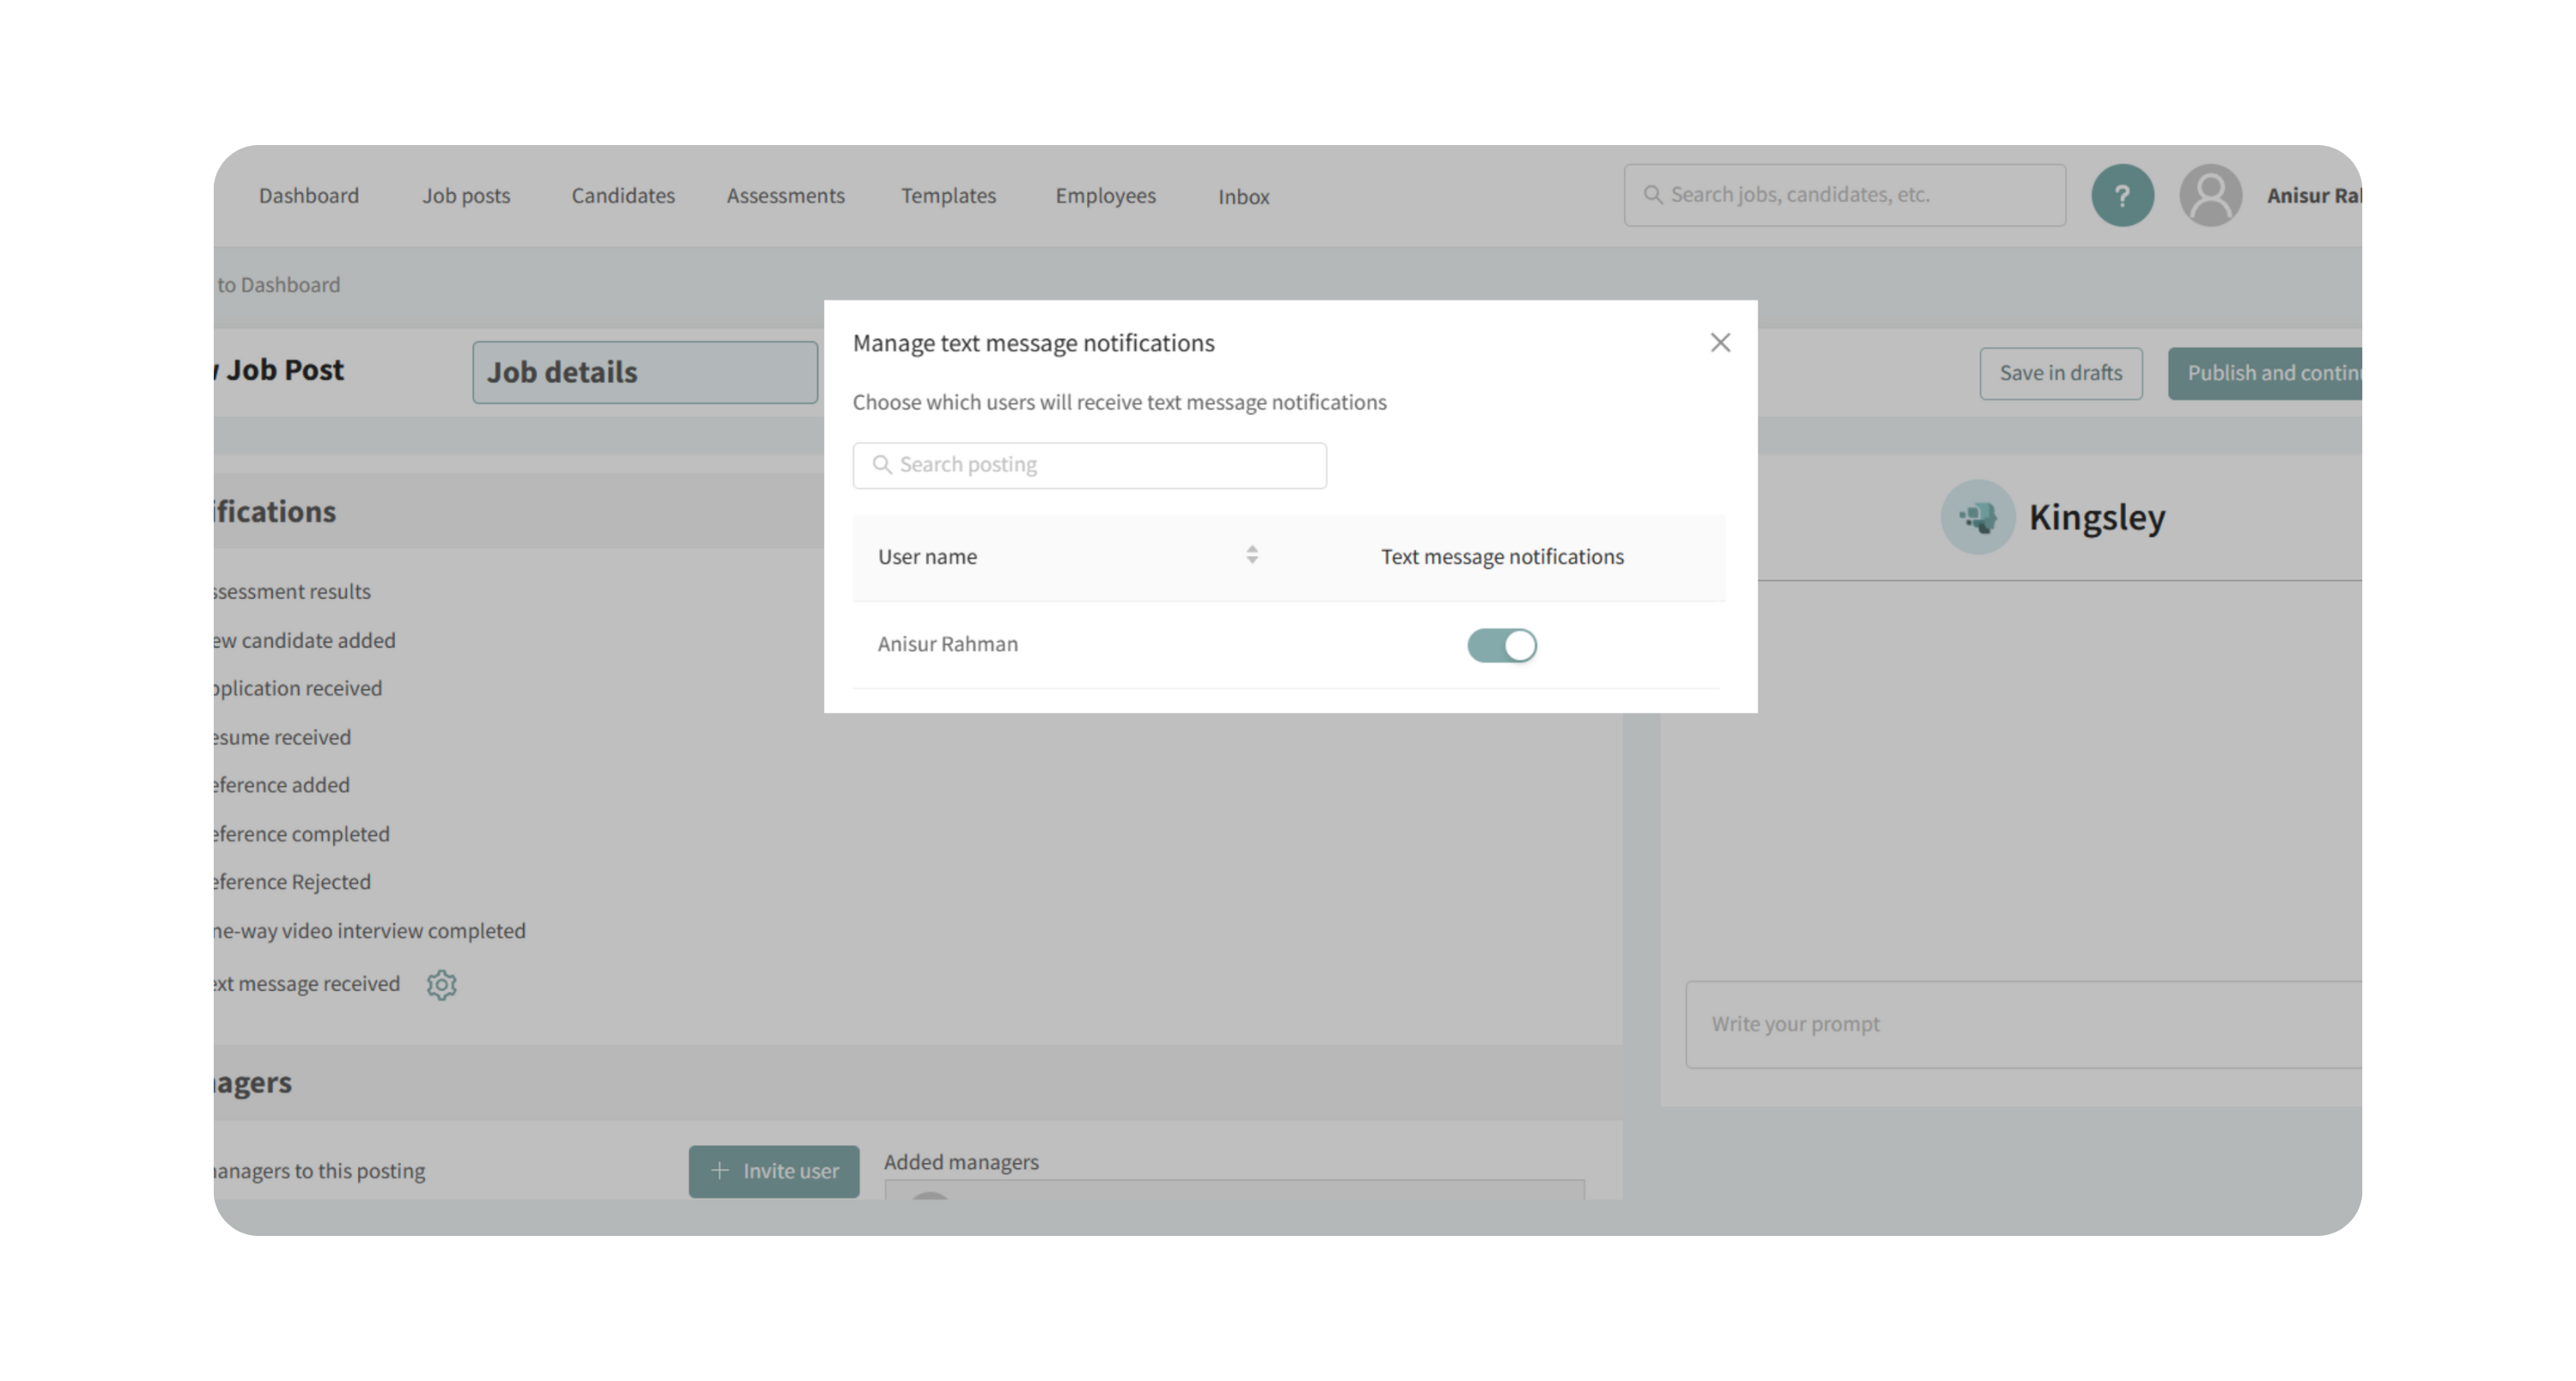
Task: Click search icon in top search bar
Action: point(1653,195)
